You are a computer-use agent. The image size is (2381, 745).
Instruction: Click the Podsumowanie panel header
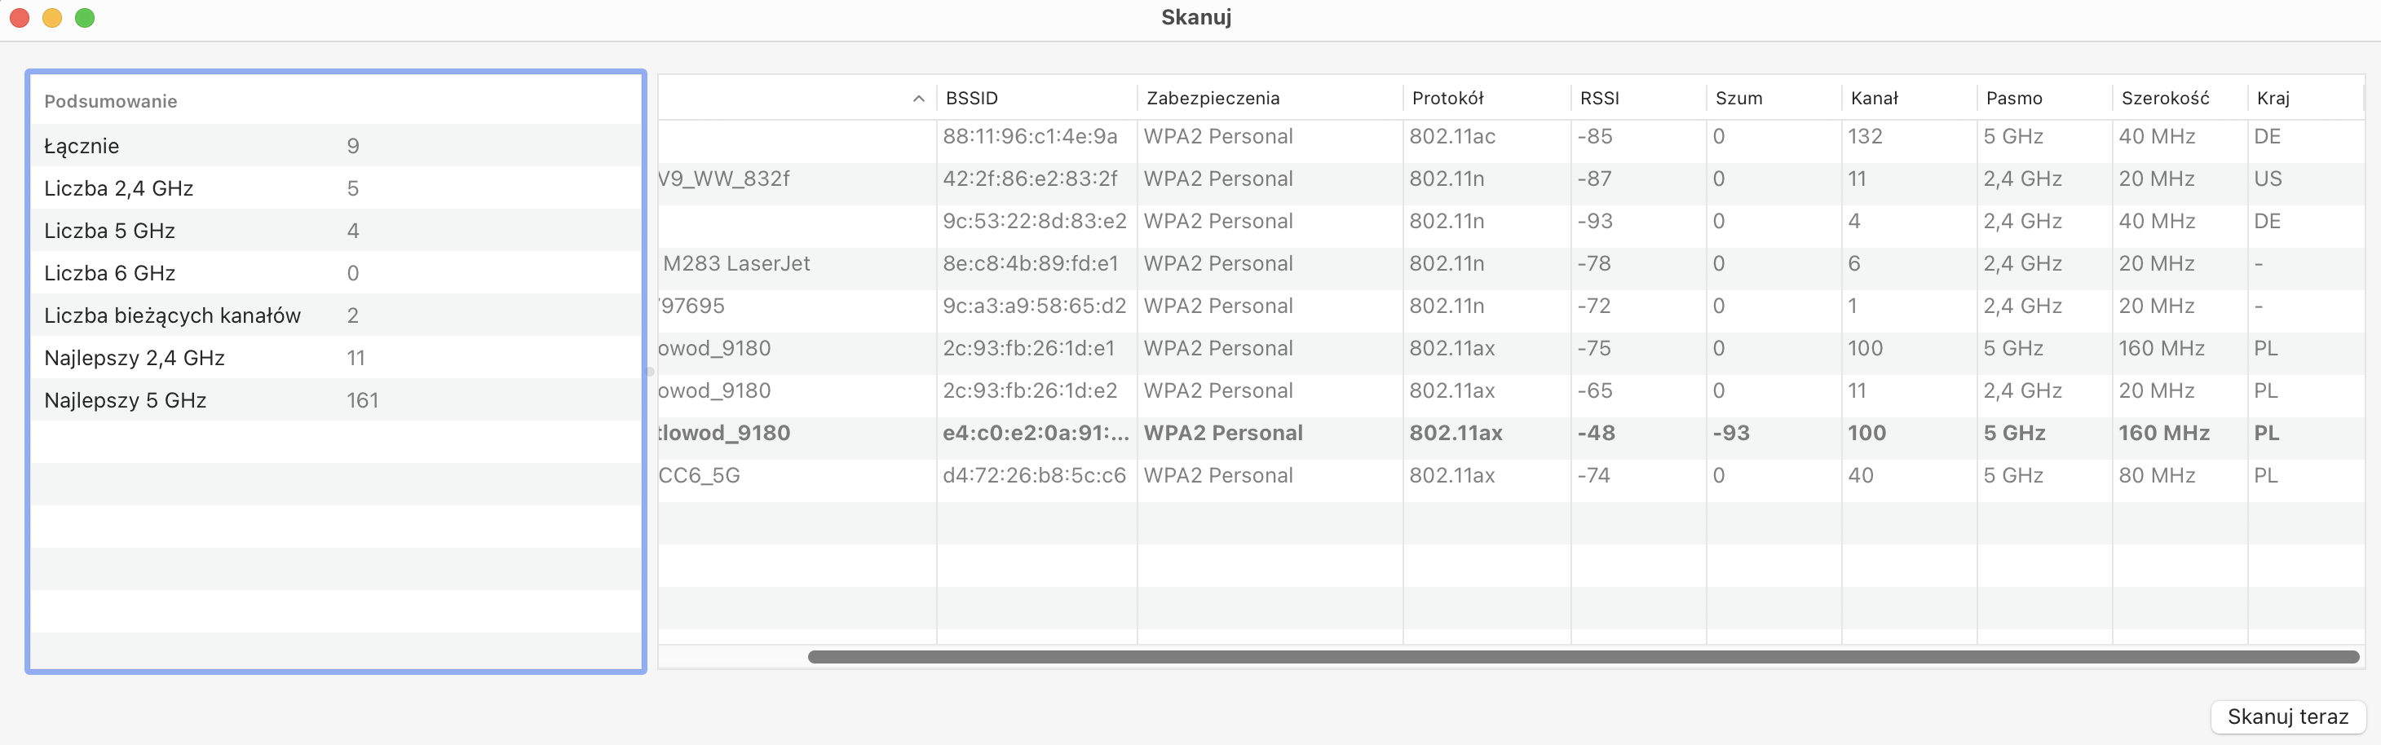click(111, 102)
